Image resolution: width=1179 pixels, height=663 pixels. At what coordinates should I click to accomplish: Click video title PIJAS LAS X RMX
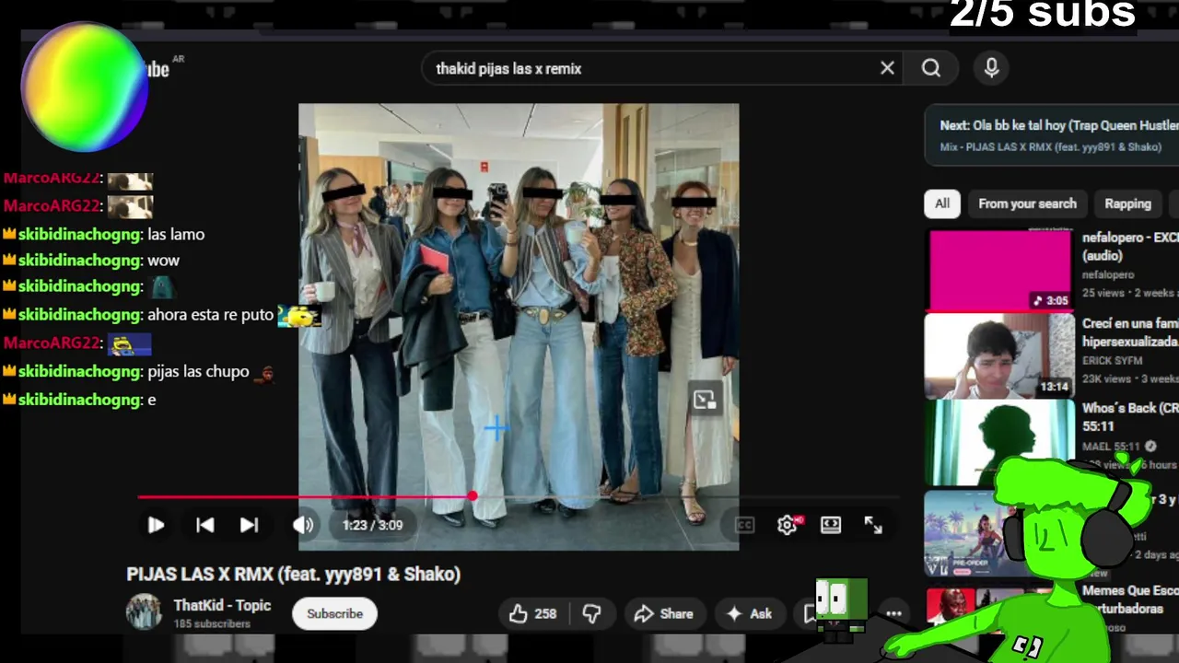click(293, 574)
